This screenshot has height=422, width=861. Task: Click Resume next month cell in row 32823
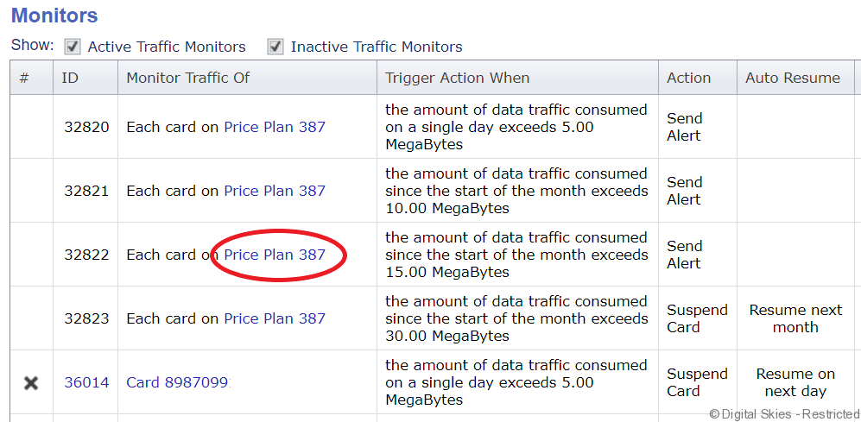click(x=795, y=318)
